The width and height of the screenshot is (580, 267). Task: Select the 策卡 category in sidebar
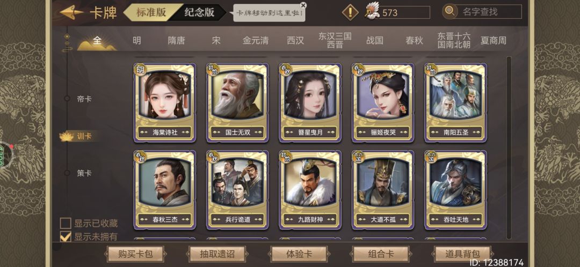84,173
